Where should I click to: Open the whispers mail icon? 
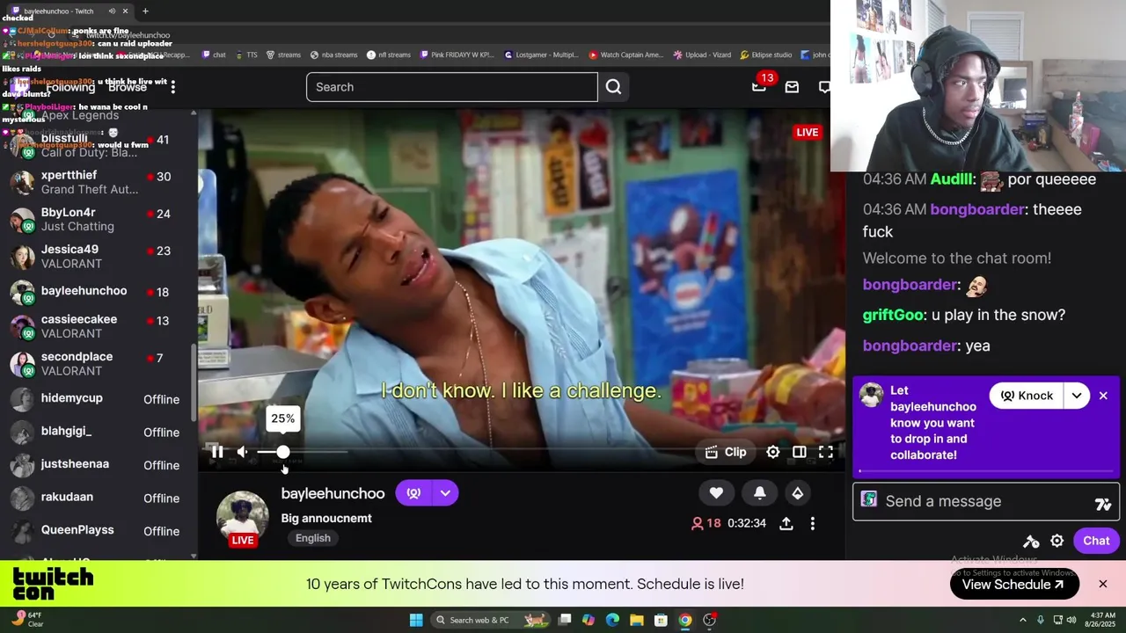(x=792, y=87)
